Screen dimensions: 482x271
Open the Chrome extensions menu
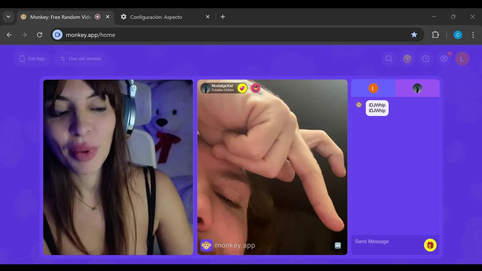coord(435,35)
